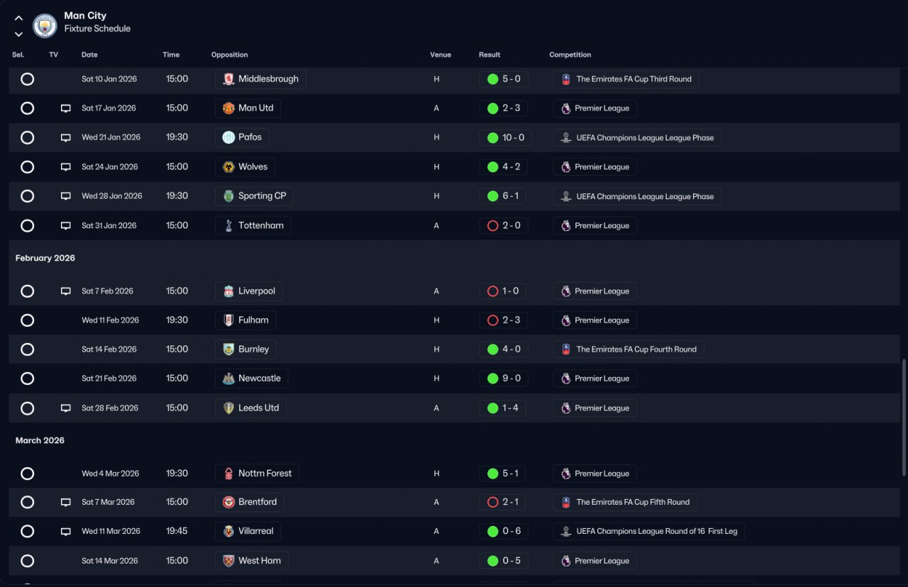Click the TV icon for Villarreal match
908x587 pixels.
click(x=65, y=531)
